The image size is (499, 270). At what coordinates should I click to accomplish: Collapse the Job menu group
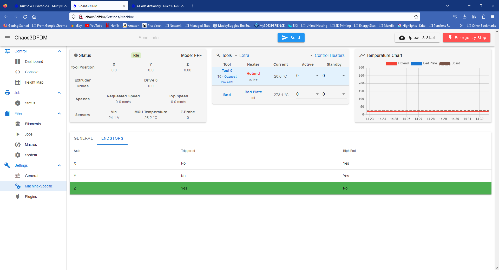[x=59, y=93]
